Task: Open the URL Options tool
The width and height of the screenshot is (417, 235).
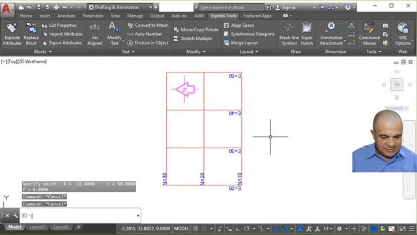Action: click(x=403, y=34)
